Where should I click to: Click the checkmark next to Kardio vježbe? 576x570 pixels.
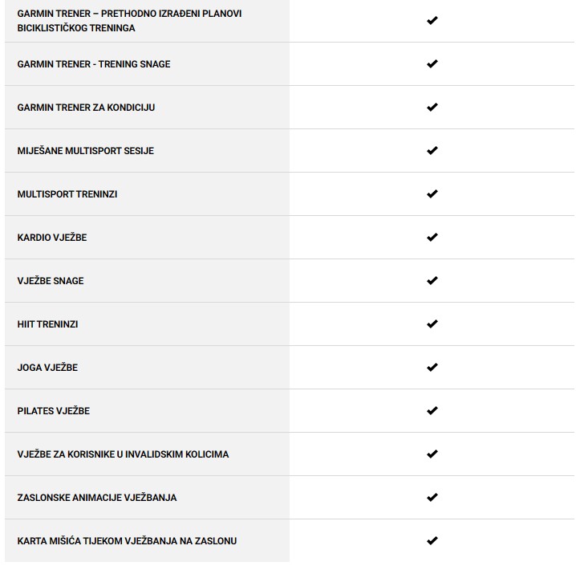432,238
